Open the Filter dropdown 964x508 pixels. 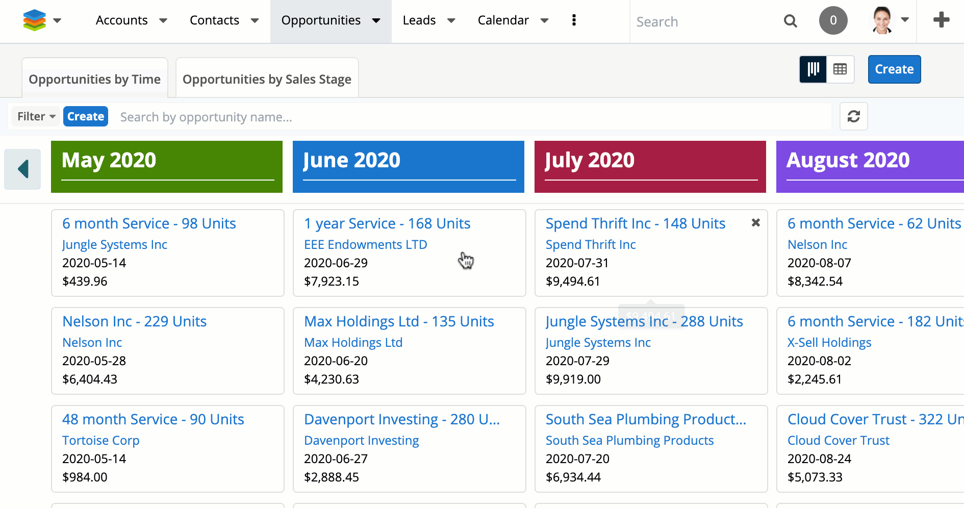(36, 117)
